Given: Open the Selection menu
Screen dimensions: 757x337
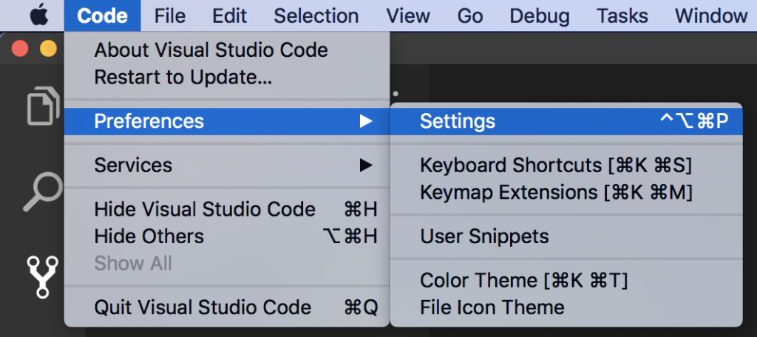Looking at the screenshot, I should 316,16.
